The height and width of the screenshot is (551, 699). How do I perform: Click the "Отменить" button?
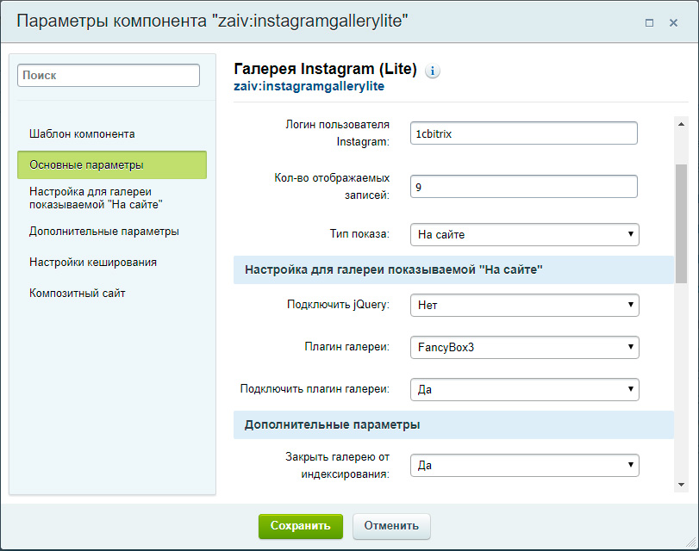click(391, 526)
